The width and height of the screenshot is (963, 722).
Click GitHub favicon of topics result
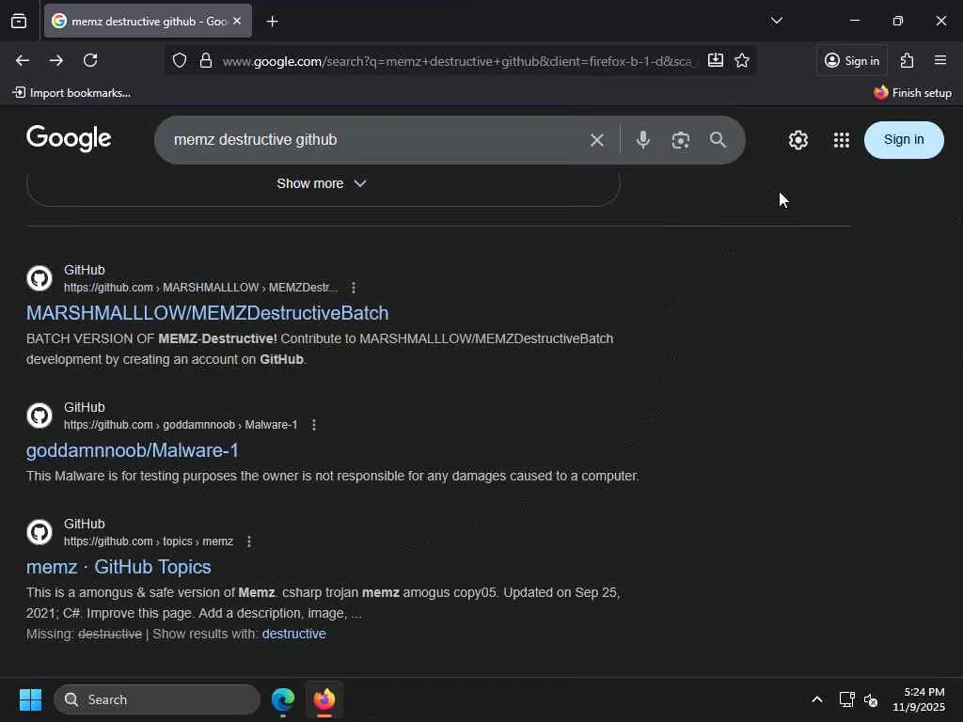39,532
